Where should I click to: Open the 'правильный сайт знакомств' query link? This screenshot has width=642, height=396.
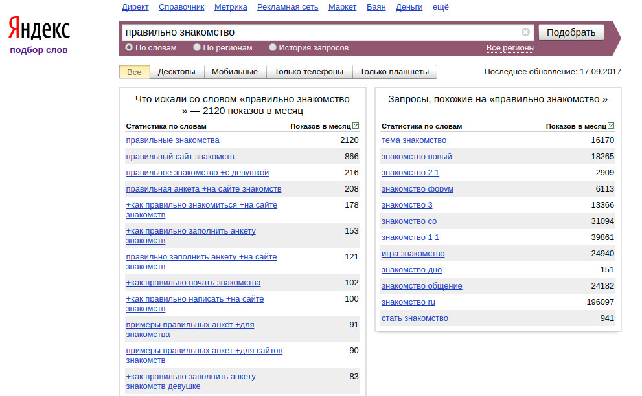(x=180, y=157)
